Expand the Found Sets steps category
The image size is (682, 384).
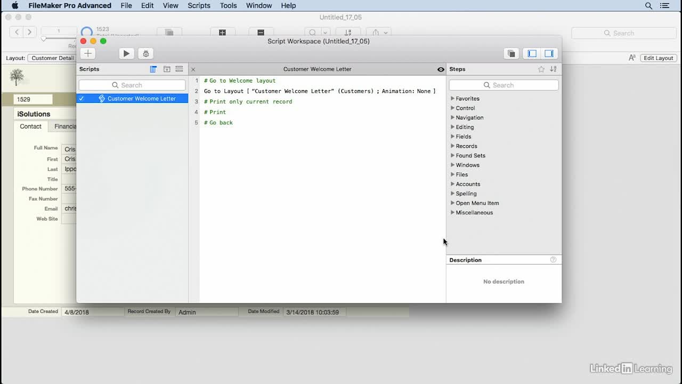pos(453,156)
